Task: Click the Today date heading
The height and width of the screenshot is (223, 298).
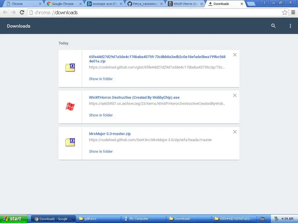Action: tap(63, 43)
